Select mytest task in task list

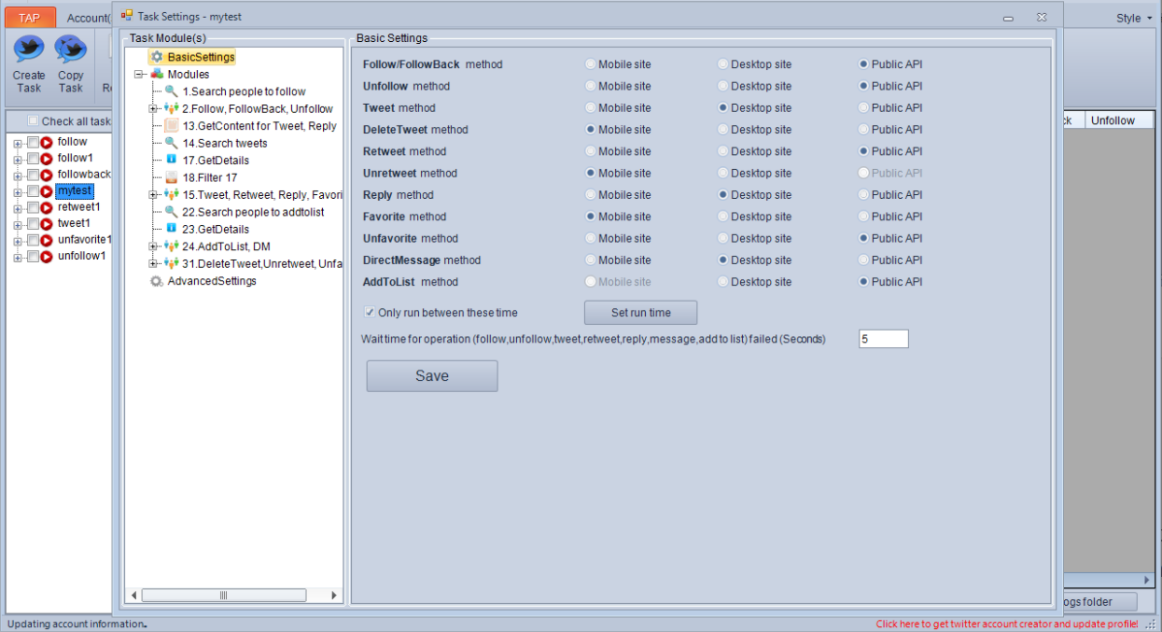pyautogui.click(x=75, y=191)
